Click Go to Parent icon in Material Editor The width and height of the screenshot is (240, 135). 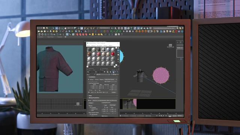pos(115,72)
